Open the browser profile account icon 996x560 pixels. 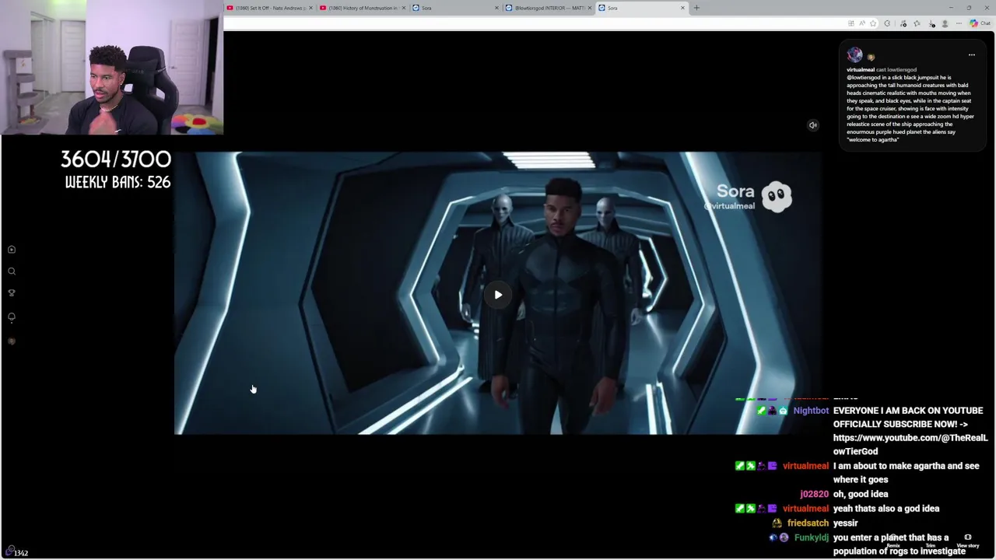click(945, 23)
